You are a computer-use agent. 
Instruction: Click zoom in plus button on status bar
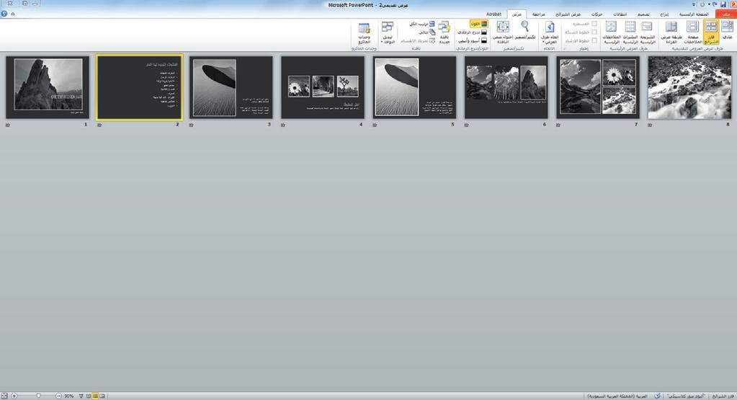[x=14, y=396]
